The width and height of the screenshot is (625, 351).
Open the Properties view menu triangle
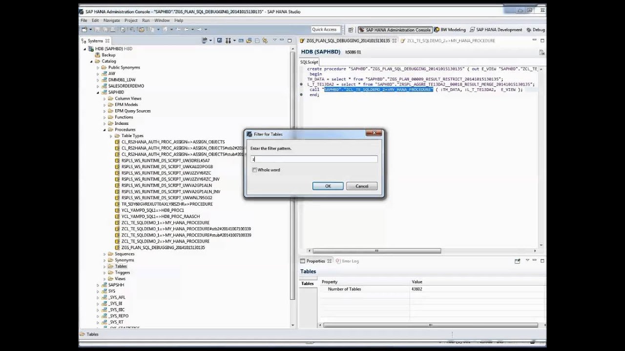tap(527, 261)
